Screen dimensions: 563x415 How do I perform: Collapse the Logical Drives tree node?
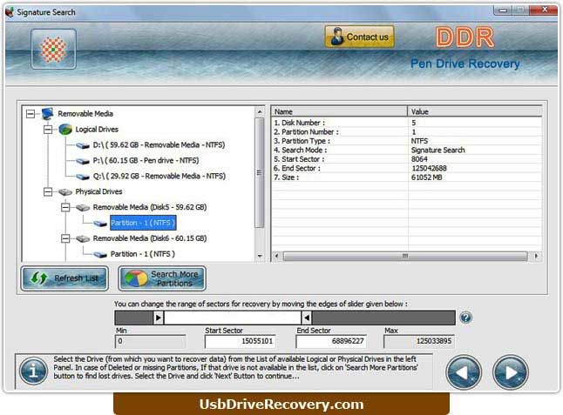(x=48, y=130)
